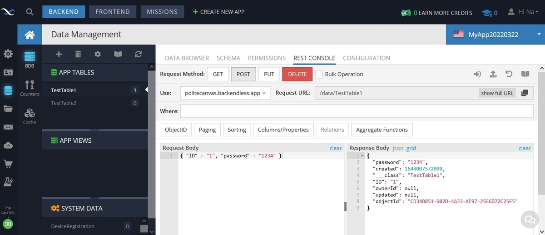Open the politecanvas.backendless.app domain dropdown
Image resolution: width=545 pixels, height=235 pixels.
(225, 93)
